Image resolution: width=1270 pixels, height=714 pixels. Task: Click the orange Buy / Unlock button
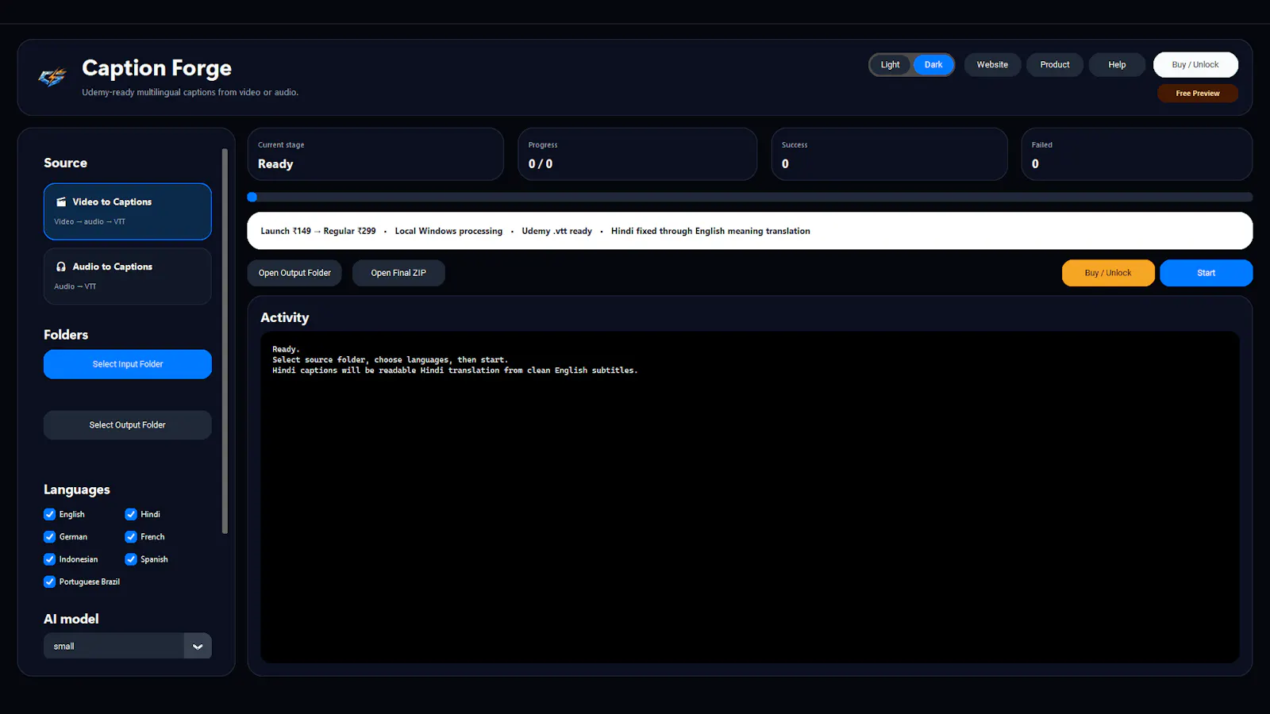point(1108,273)
